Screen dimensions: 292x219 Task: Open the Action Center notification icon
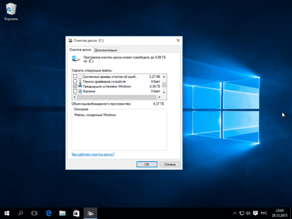click(x=256, y=213)
